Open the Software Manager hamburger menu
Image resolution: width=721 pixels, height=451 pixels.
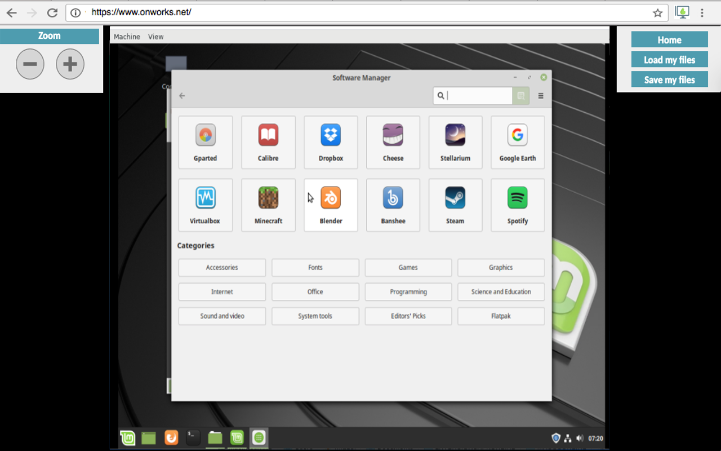tap(541, 96)
